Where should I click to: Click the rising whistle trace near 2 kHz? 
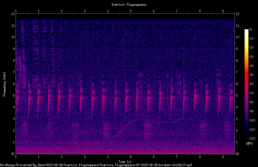124,128
